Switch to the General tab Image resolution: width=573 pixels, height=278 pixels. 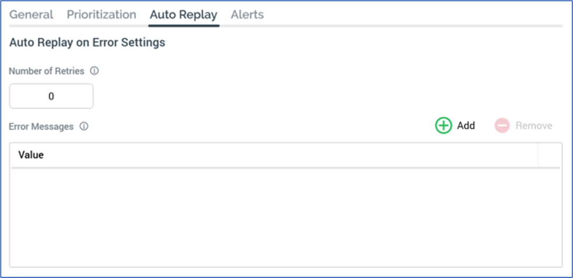coord(31,15)
